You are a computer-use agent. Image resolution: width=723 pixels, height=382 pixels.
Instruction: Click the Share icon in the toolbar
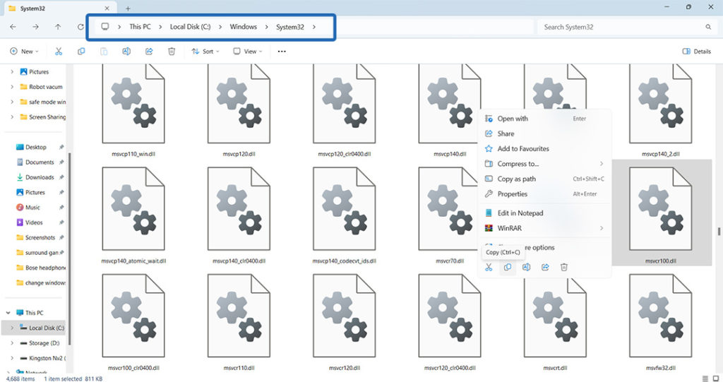click(149, 52)
